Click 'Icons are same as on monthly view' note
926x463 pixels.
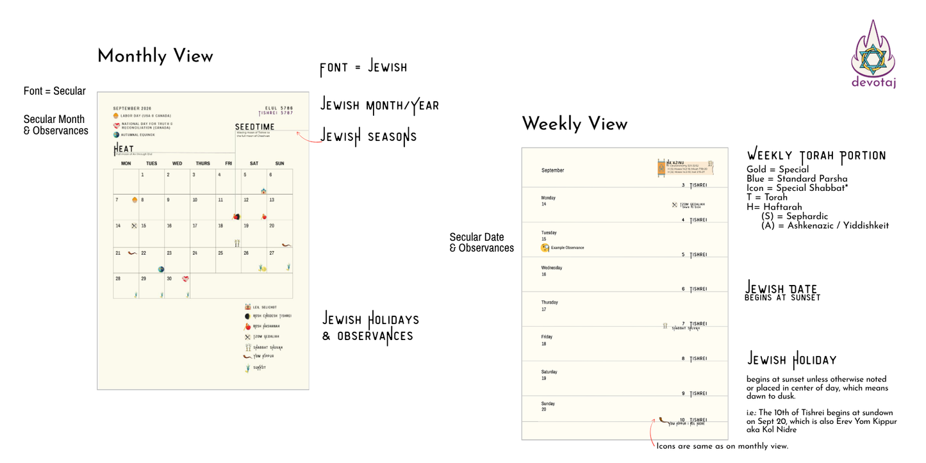tap(722, 446)
